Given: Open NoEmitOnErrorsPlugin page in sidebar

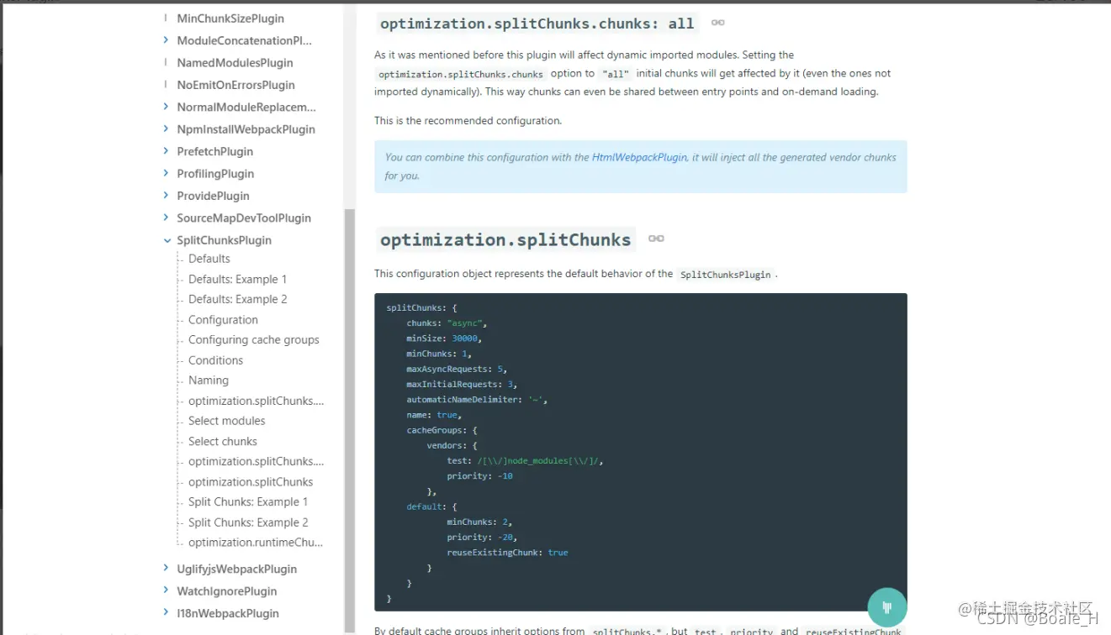Looking at the screenshot, I should pyautogui.click(x=235, y=85).
